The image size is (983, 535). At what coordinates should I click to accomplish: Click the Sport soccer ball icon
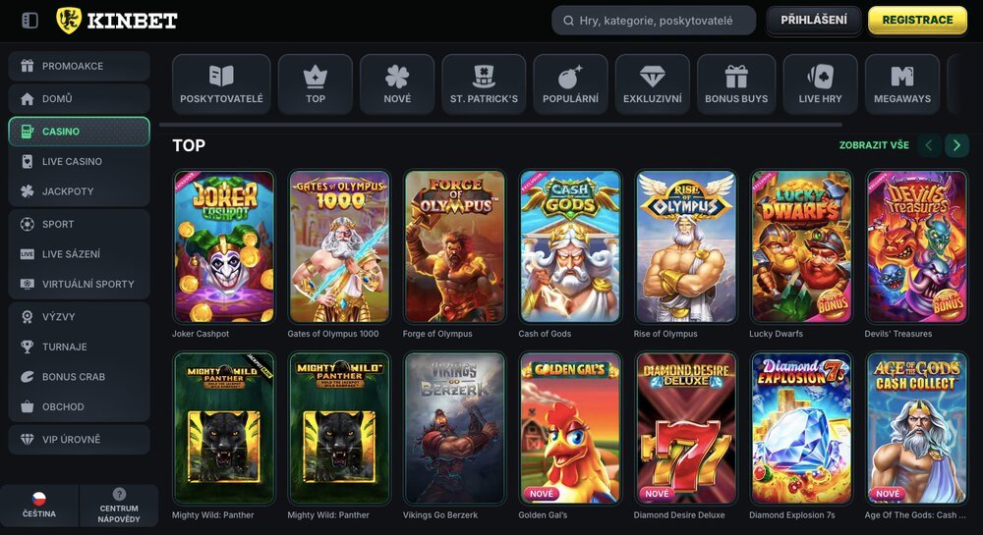(x=27, y=224)
